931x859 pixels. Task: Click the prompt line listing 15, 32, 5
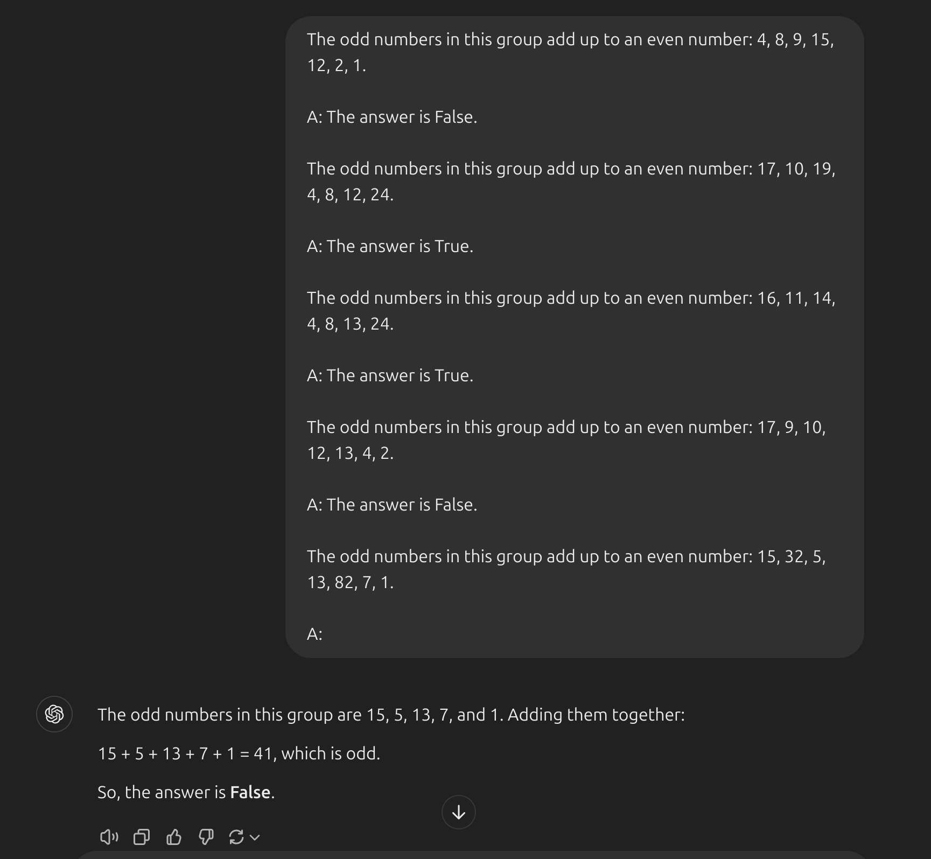coord(566,569)
